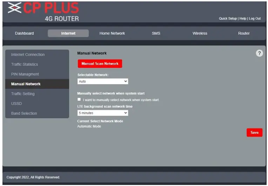268x186 pixels.
Task: Click 'Manually select network when system start' heading
Action: [x=111, y=93]
